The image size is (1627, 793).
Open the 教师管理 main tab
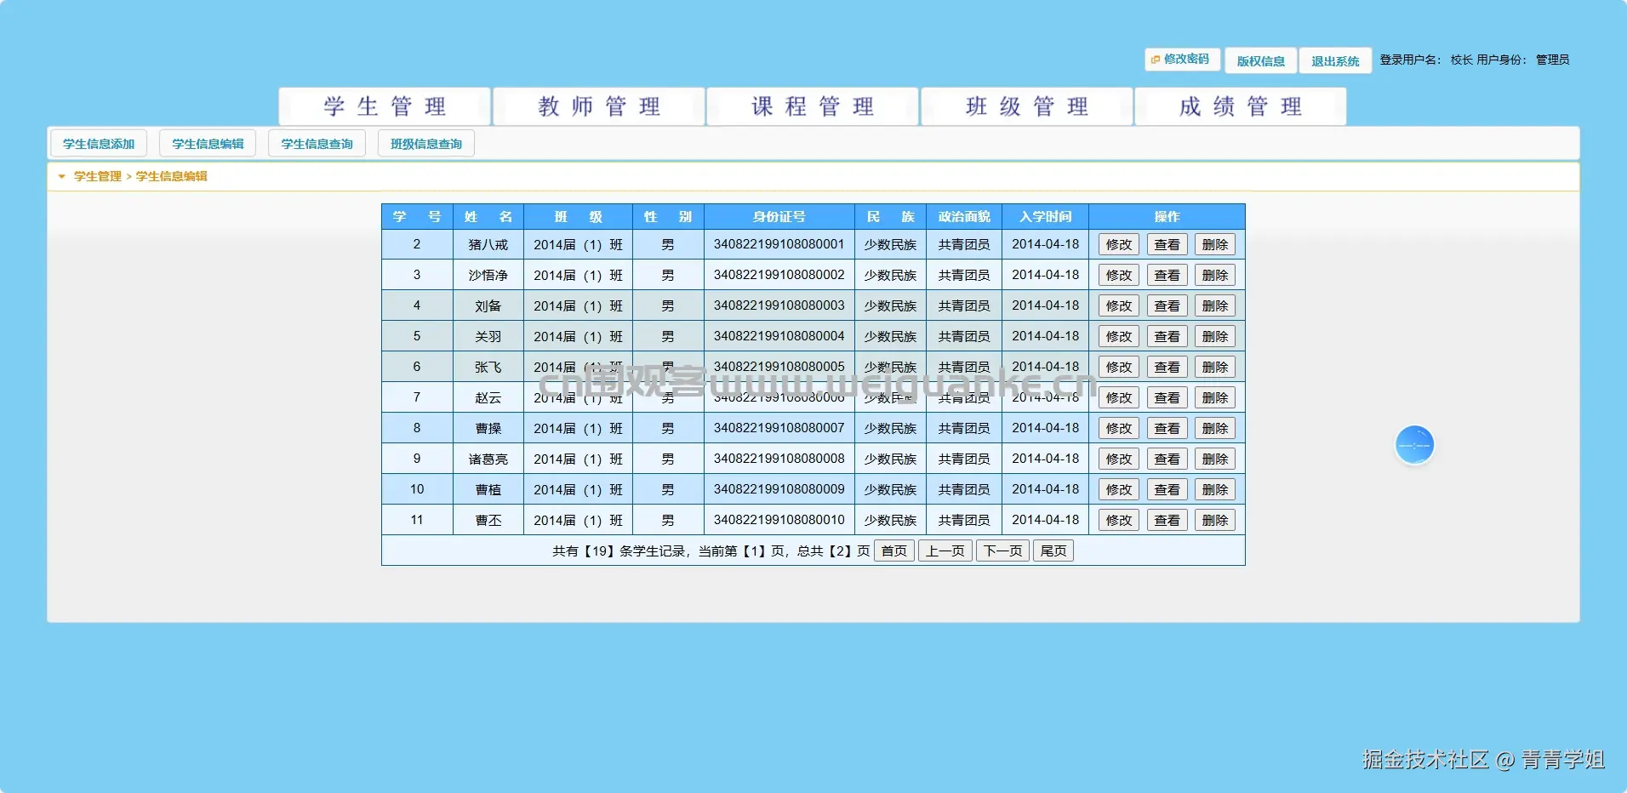coord(599,106)
